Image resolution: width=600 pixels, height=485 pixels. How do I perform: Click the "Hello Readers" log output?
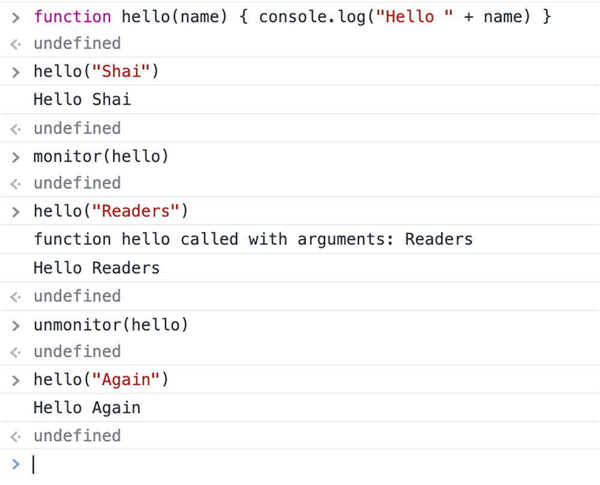(x=97, y=267)
